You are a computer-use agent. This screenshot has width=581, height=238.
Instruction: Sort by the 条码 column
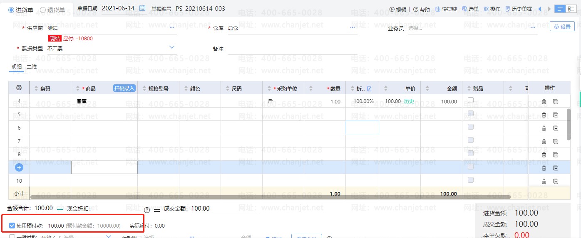tap(35, 88)
